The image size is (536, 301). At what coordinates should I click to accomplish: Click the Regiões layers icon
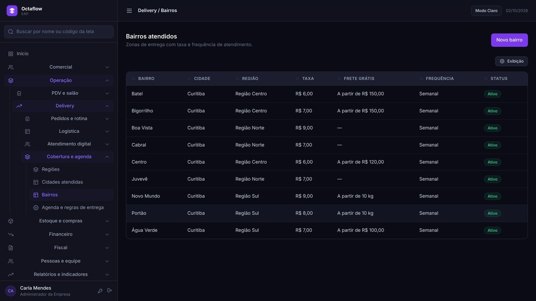pos(36,170)
